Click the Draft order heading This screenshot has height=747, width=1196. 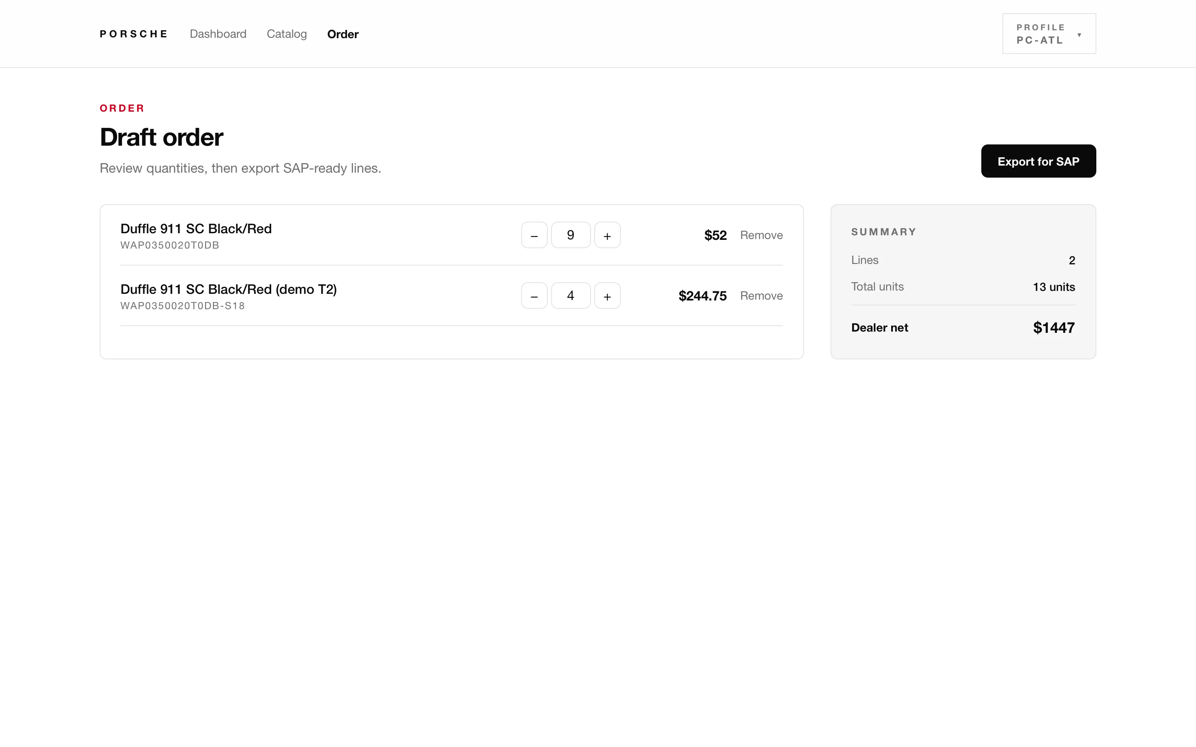[x=161, y=137]
